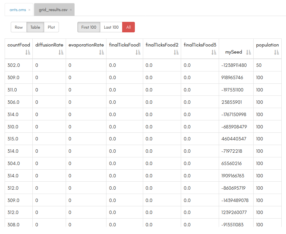Sort by population column icon
The height and width of the screenshot is (234, 286).
click(276, 52)
